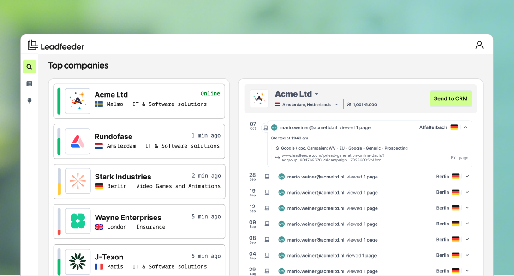Open the list view sidebar icon
Image resolution: width=514 pixels, height=276 pixels.
(x=30, y=84)
